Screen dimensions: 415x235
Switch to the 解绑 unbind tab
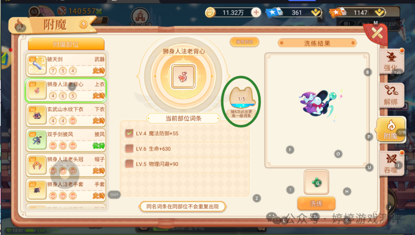(x=391, y=95)
